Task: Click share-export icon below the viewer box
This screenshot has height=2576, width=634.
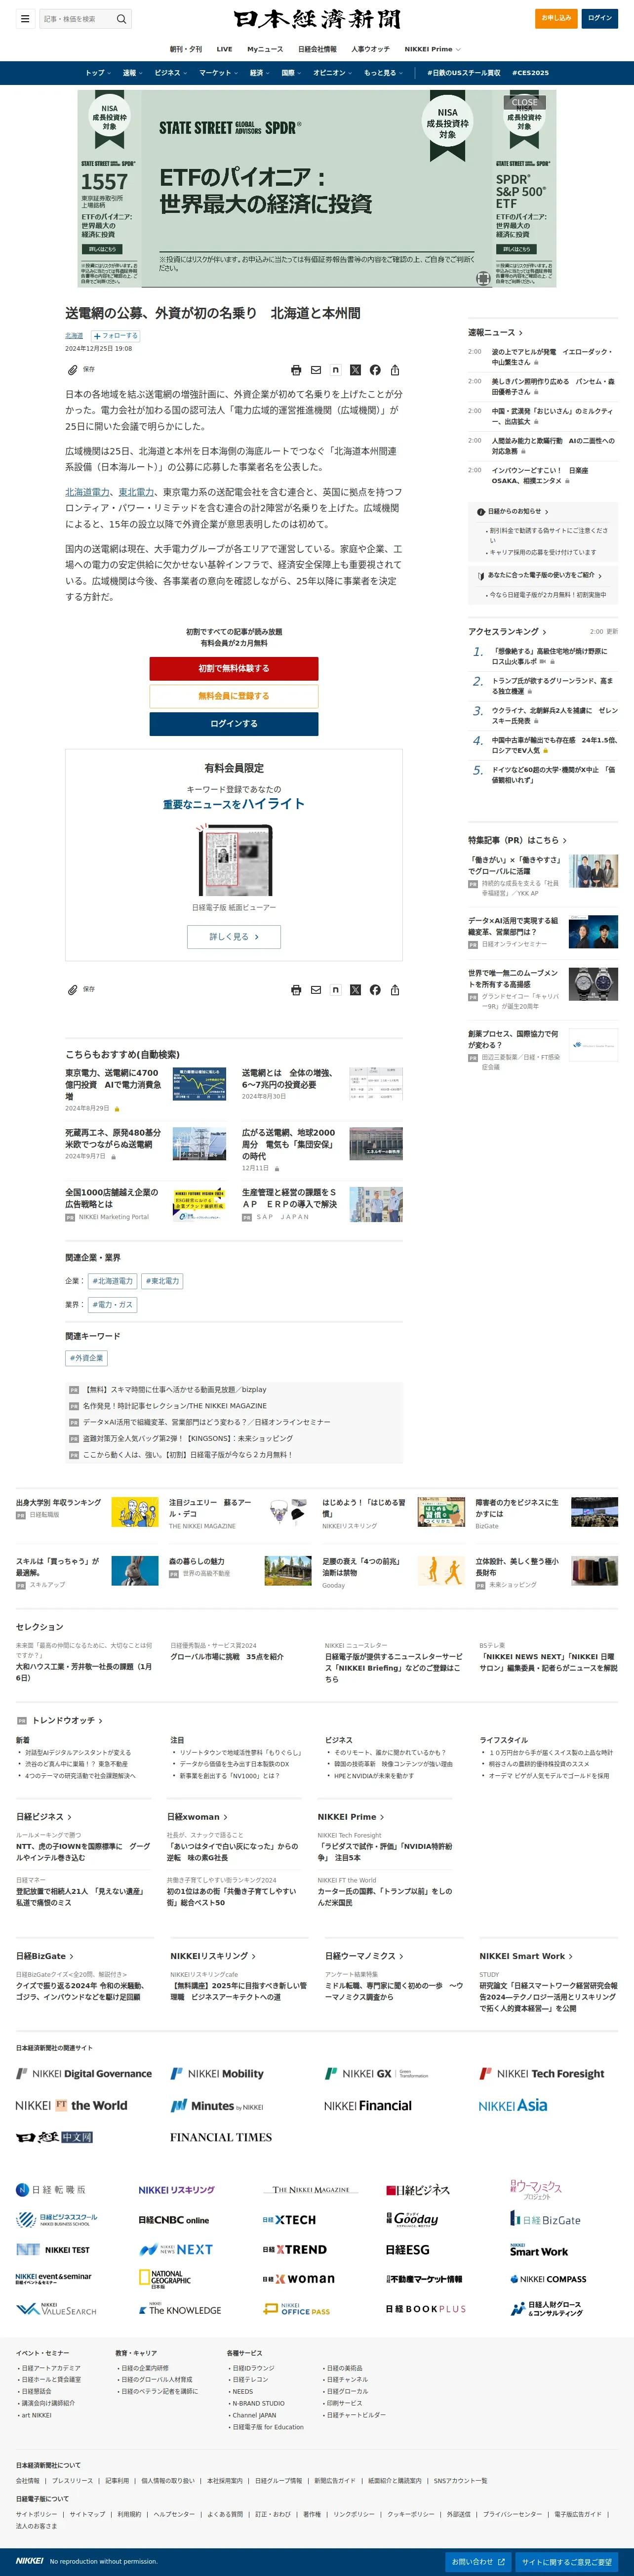Action: 395,990
